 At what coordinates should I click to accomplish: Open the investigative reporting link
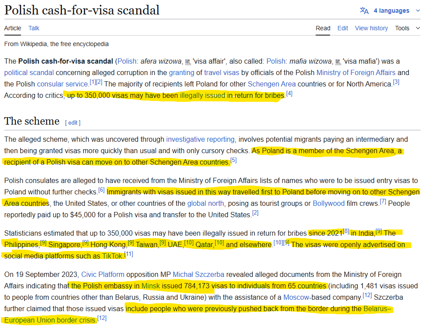click(200, 139)
